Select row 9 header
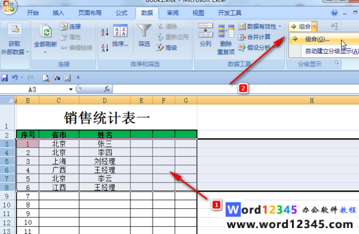Viewport: 359px width, 234px height. click(x=7, y=196)
